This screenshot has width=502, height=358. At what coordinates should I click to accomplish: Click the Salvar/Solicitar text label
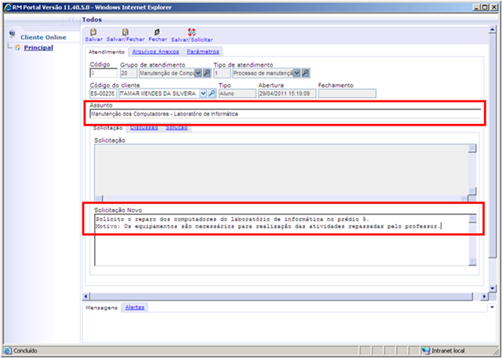coord(191,40)
